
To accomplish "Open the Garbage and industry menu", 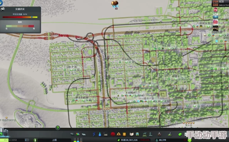I will [106, 134].
